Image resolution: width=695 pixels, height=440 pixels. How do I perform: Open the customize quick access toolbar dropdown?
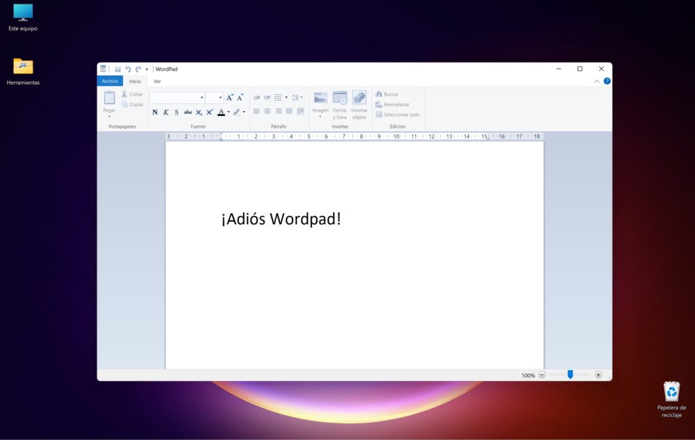(x=147, y=69)
